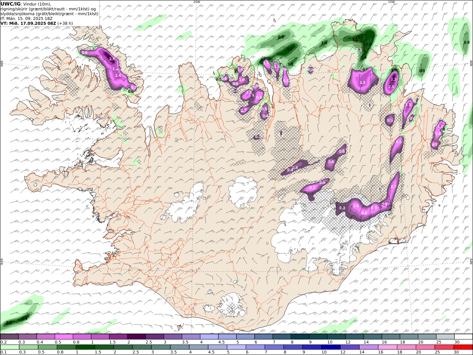Click the '1.3' rain value in the bottom-left ocean

click(x=9, y=323)
